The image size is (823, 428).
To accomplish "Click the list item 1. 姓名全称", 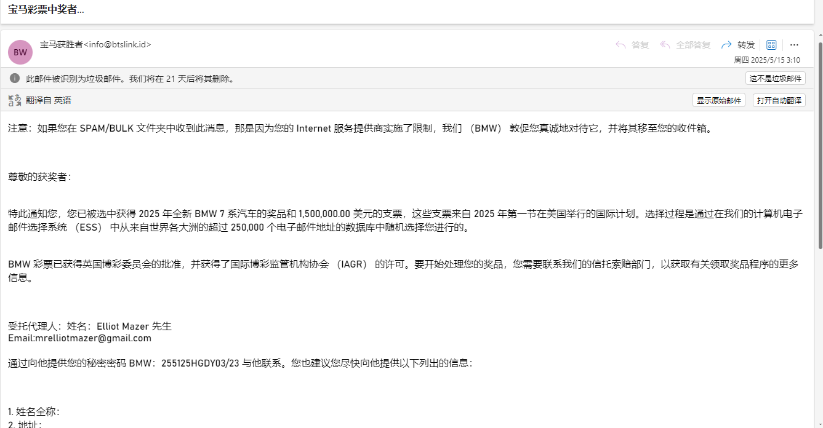I will coord(34,411).
